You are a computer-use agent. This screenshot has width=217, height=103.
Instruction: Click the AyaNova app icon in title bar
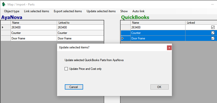coord(4,4)
